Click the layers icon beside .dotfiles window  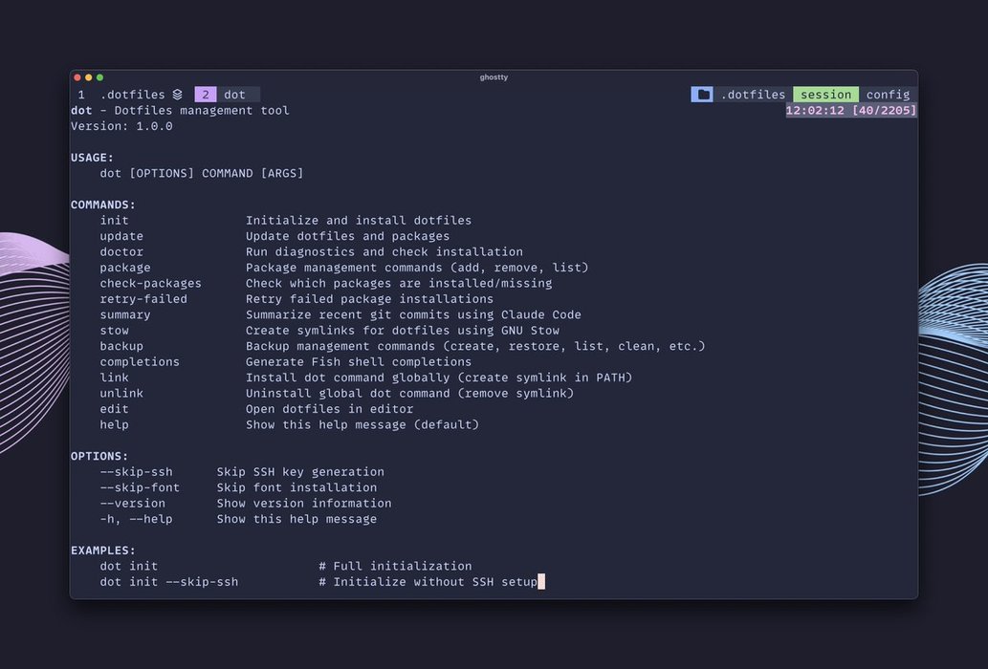(x=177, y=95)
